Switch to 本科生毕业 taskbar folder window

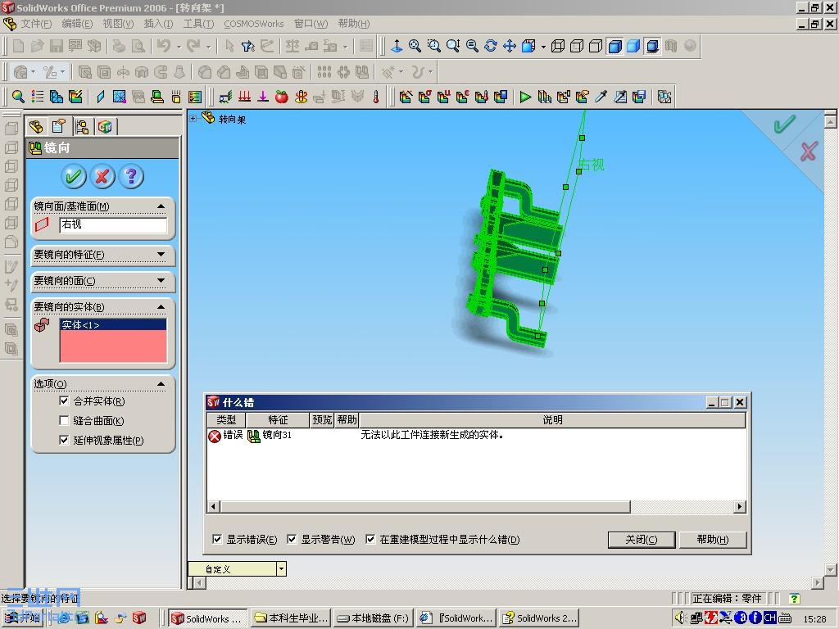tap(291, 618)
